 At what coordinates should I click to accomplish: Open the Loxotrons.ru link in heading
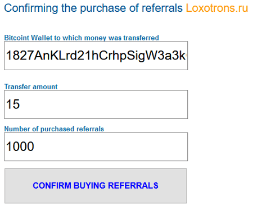point(217,8)
